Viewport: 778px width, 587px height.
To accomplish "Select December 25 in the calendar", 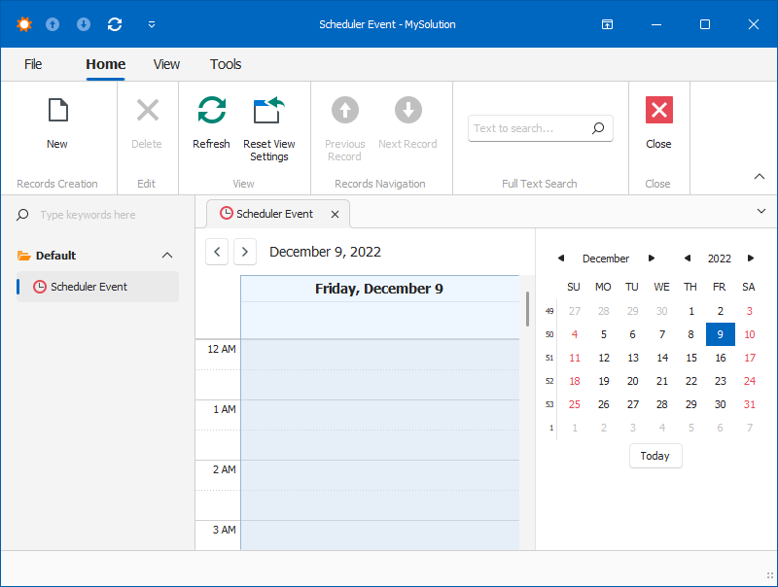I will pos(574,404).
